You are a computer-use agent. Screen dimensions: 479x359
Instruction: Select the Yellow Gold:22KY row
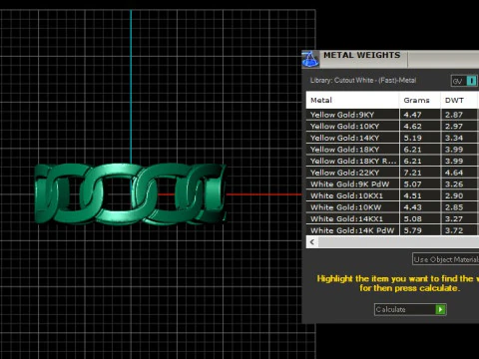point(392,173)
